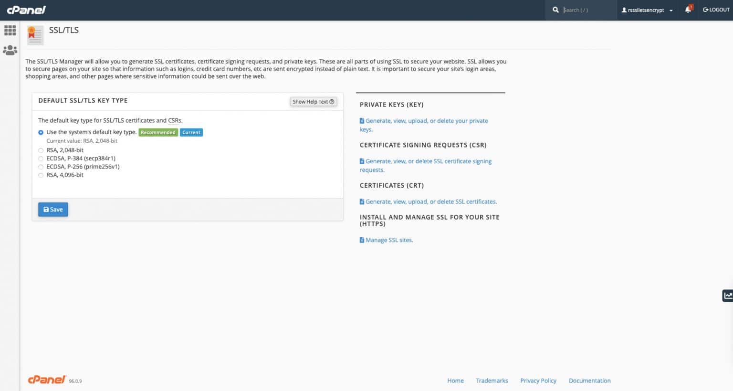733x391 pixels.
Task: Open the Documentation footer link
Action: tap(589, 380)
